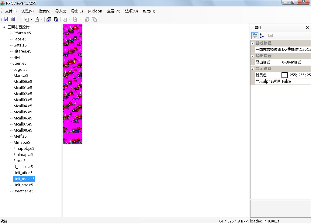Click the Save floppy disk icon
The width and height of the screenshot is (311, 224).
pos(6,19)
